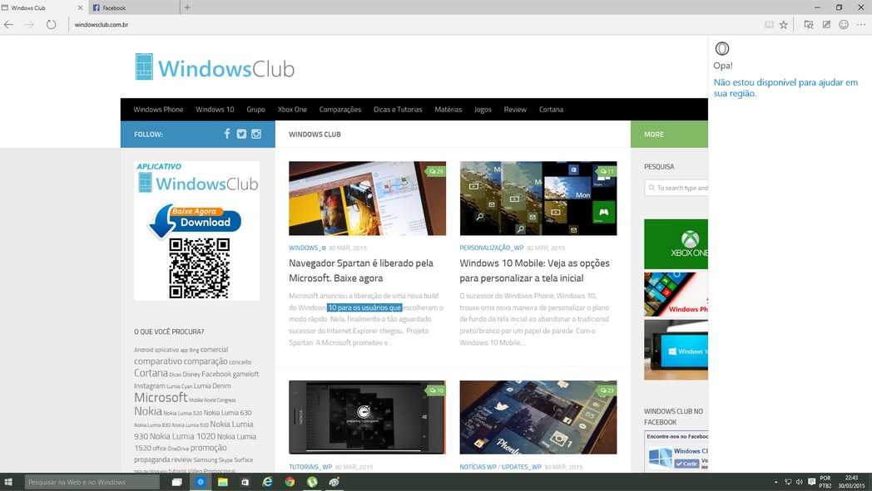This screenshot has width=872, height=491.
Task: Open the browser More actions ellipsis menu
Action: pyautogui.click(x=860, y=25)
